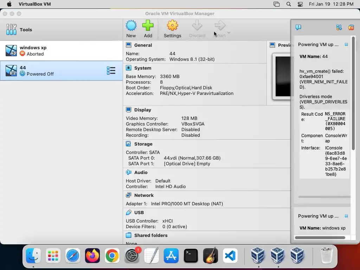Select the 44 virtual machine entry
Image resolution: width=360 pixels, height=270 pixels.
pos(61,71)
